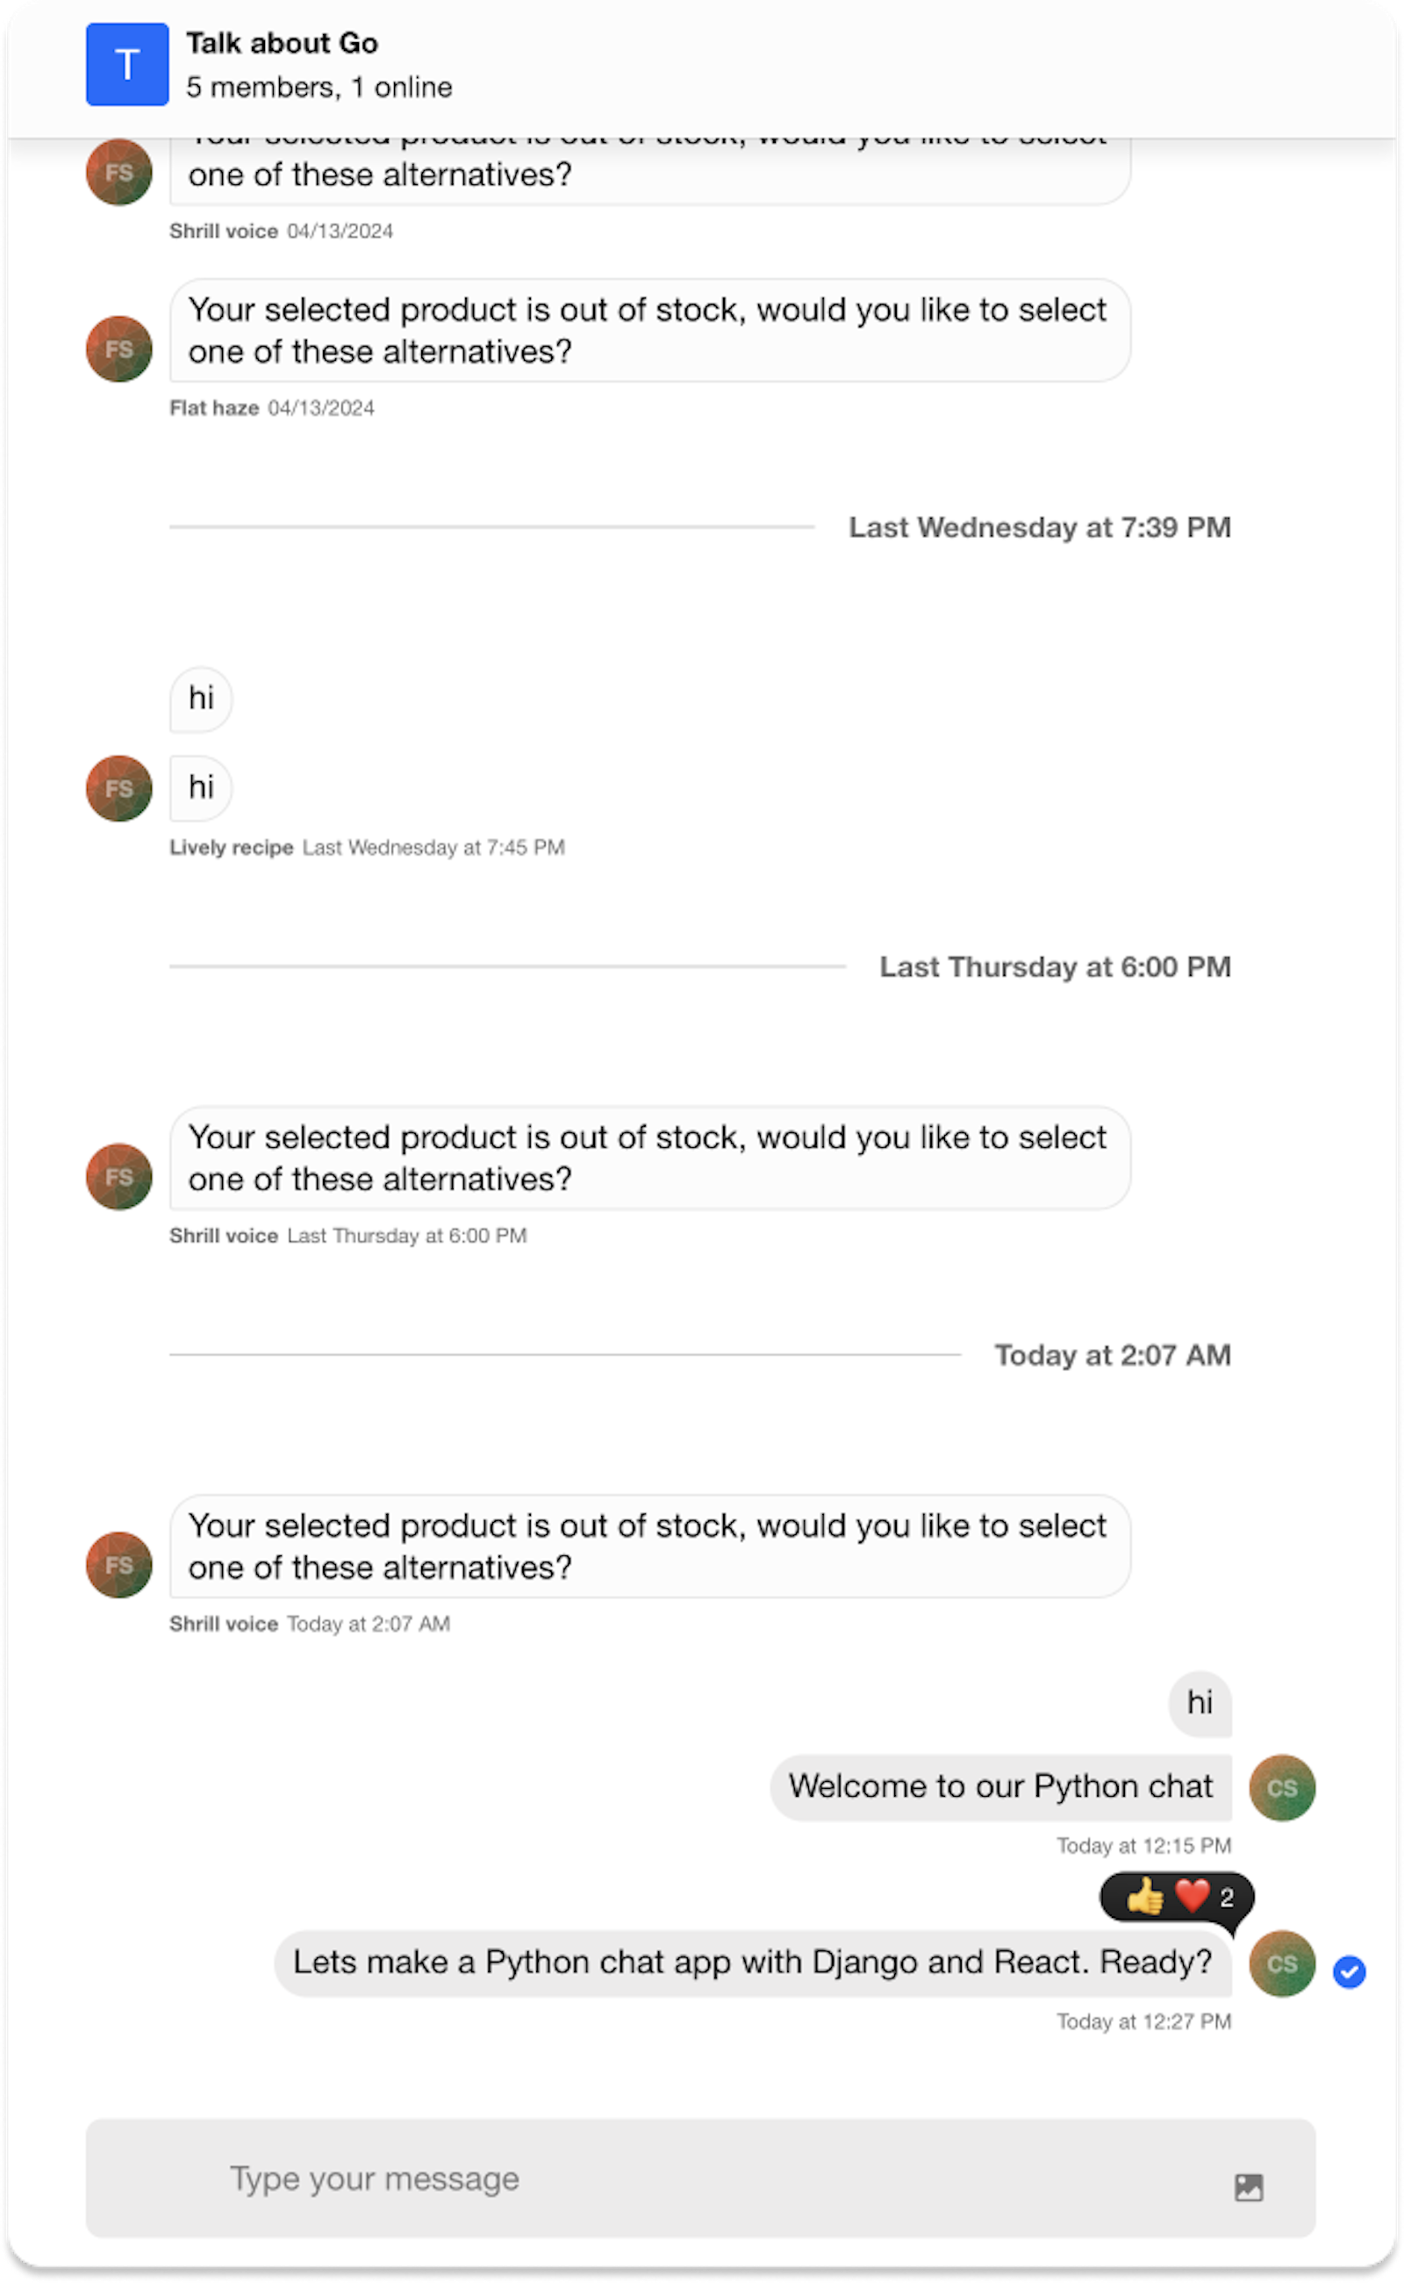Select the 'Welcome to our Python chat' message
This screenshot has width=1404, height=2283.
coord(999,1786)
